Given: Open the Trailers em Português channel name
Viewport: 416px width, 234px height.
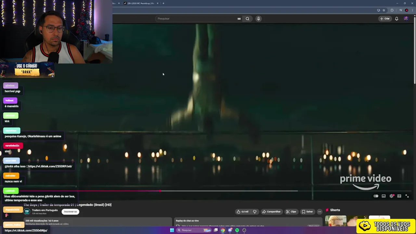Looking at the screenshot, I should [x=45, y=210].
